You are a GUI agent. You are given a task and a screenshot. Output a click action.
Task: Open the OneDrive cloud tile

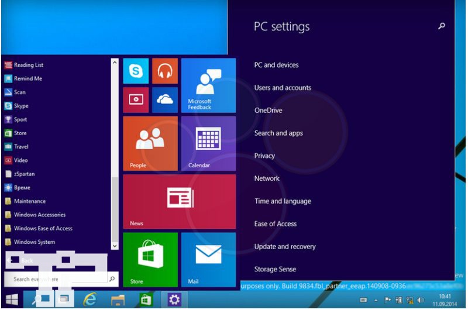pyautogui.click(x=165, y=99)
